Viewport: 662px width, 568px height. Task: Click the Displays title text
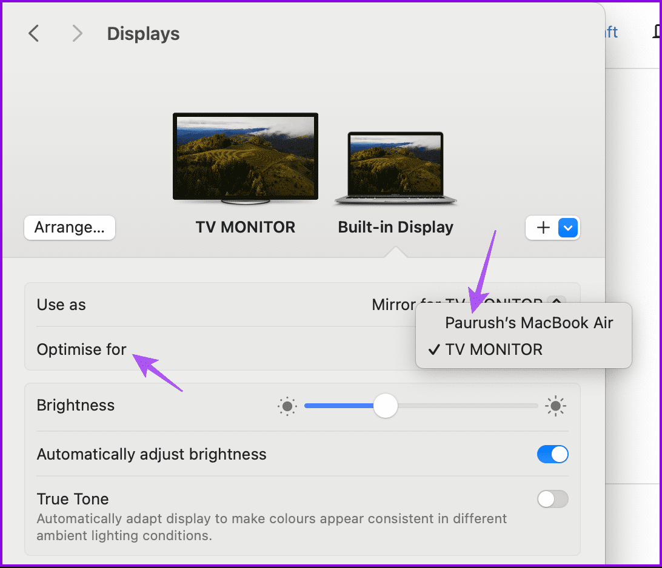point(143,34)
